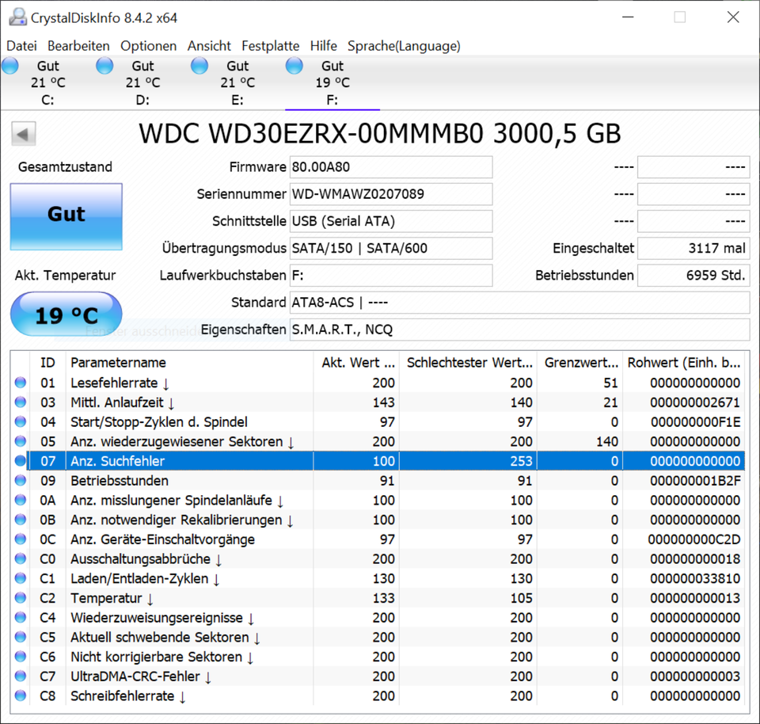
Task: Open the Ansicht menu
Action: click(209, 46)
